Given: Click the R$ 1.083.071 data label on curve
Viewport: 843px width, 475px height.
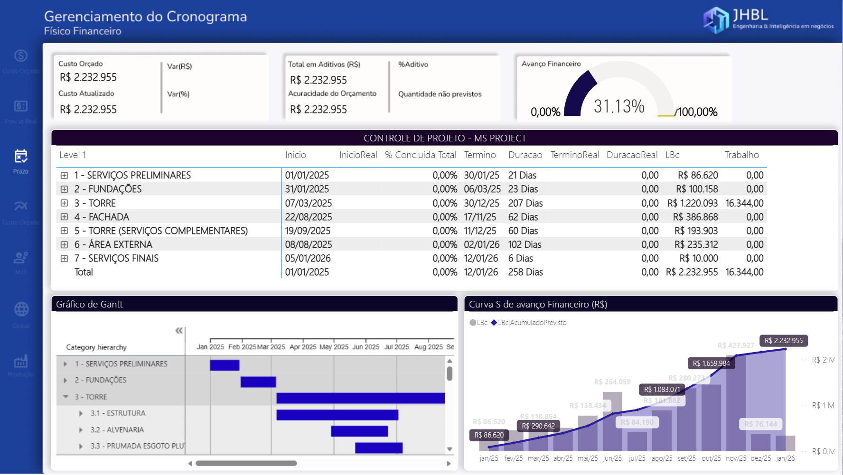Looking at the screenshot, I should tap(662, 389).
